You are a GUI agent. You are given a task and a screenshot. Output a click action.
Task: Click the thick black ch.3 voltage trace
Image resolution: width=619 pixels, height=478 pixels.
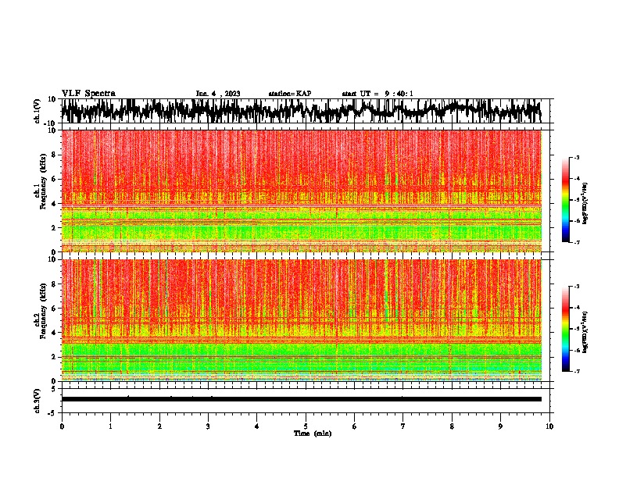(301, 399)
